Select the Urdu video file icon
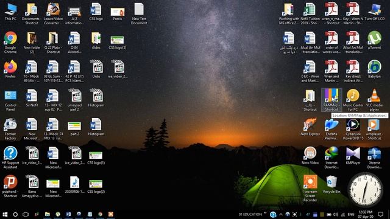Screen dimensions: 390x219 pyautogui.click(x=96, y=69)
